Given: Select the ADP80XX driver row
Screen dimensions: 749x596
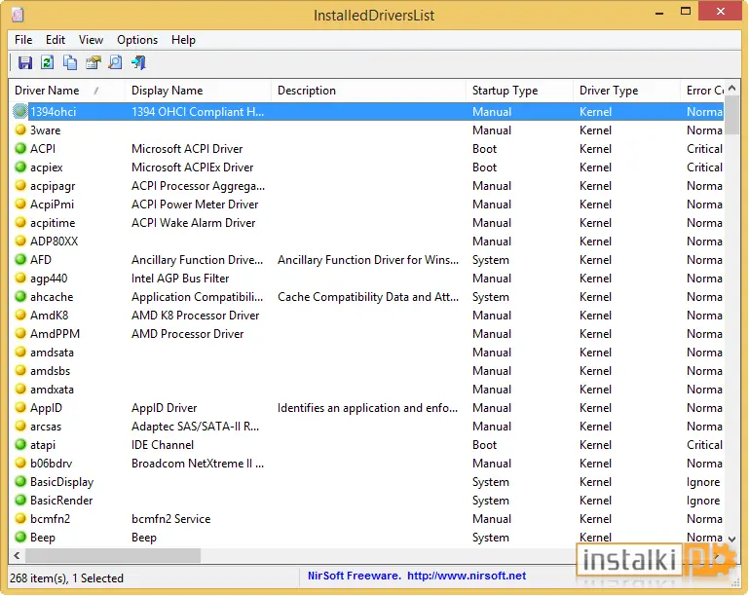Looking at the screenshot, I should click(x=366, y=242).
